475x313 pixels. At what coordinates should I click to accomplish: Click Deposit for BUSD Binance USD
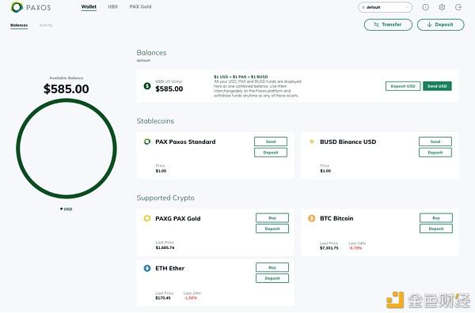435,153
